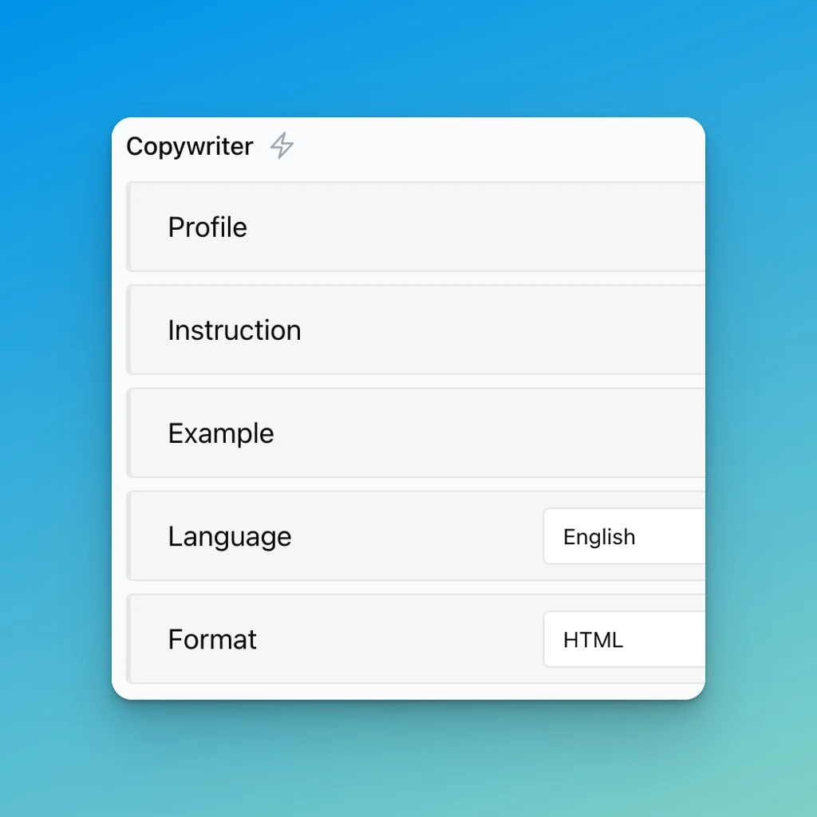This screenshot has height=817, width=817.
Task: Click the Instruction row label
Action: pyautogui.click(x=234, y=330)
